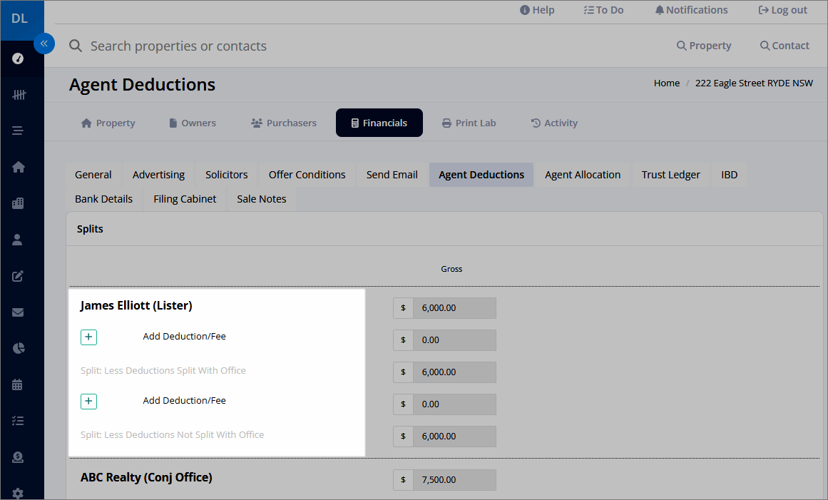Image resolution: width=828 pixels, height=500 pixels.
Task: Click the Log out link
Action: click(782, 10)
